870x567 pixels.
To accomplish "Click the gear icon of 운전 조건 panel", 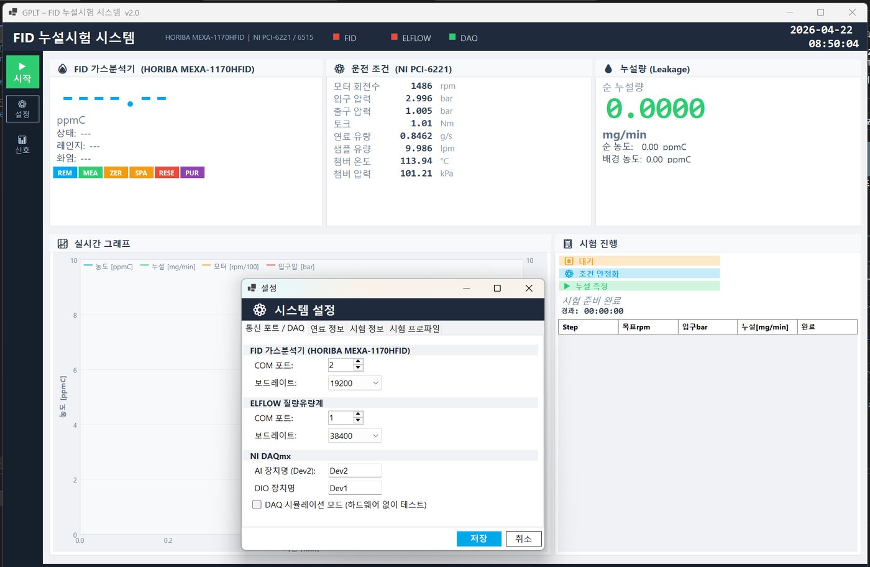I will [x=339, y=69].
